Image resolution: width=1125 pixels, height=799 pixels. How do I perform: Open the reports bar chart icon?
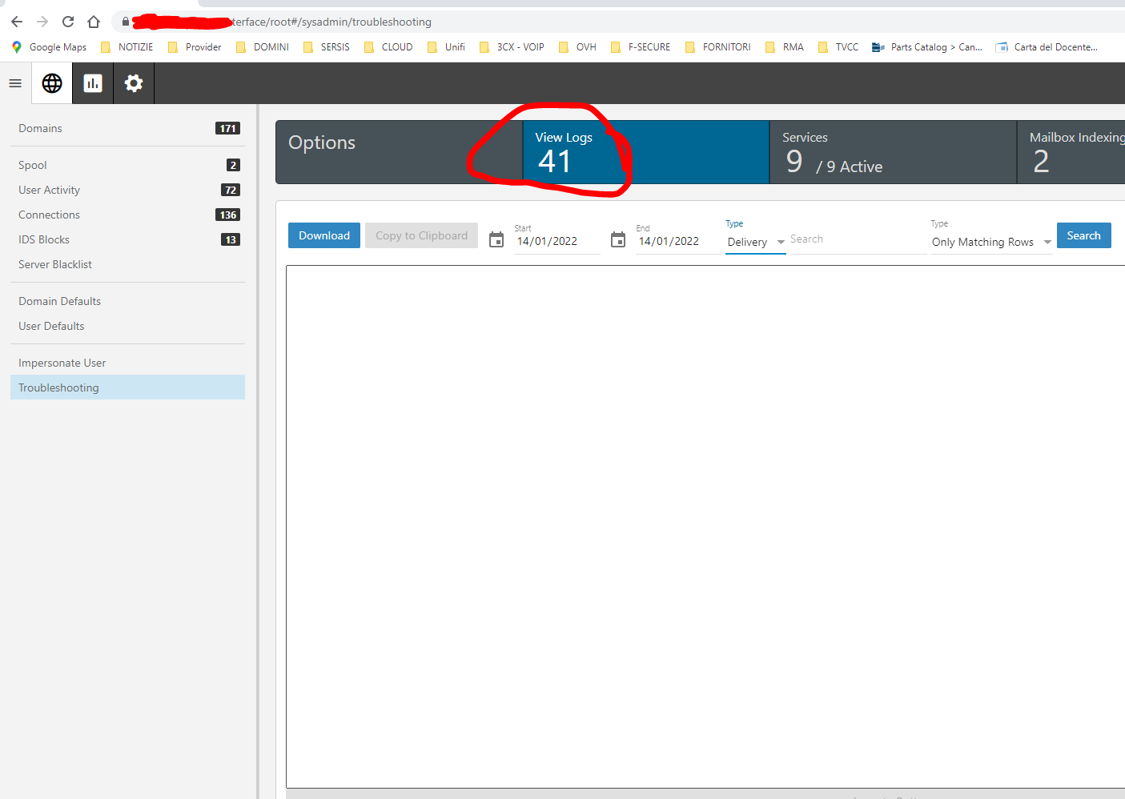pyautogui.click(x=93, y=83)
